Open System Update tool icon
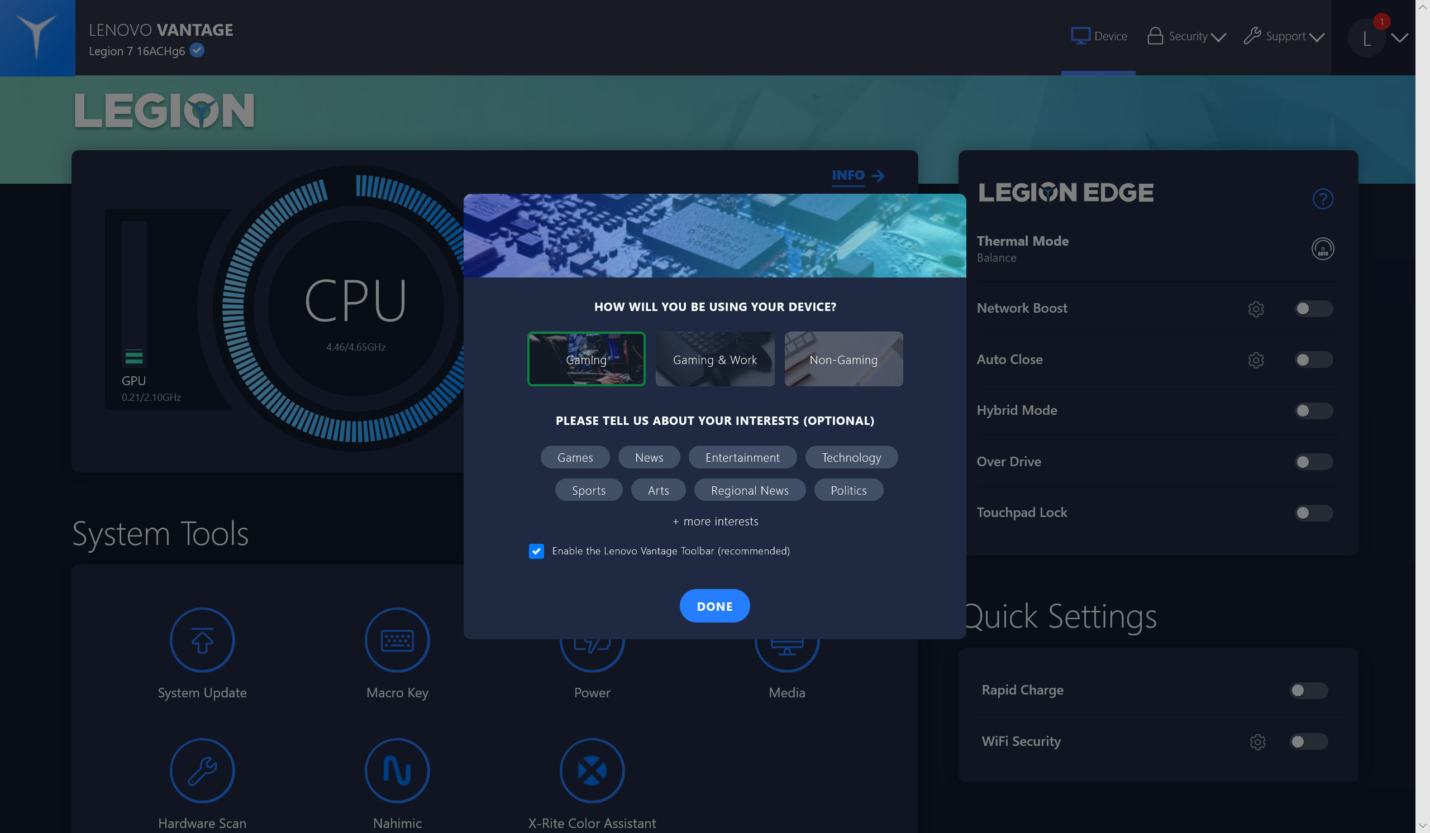The width and height of the screenshot is (1430, 833). click(202, 640)
